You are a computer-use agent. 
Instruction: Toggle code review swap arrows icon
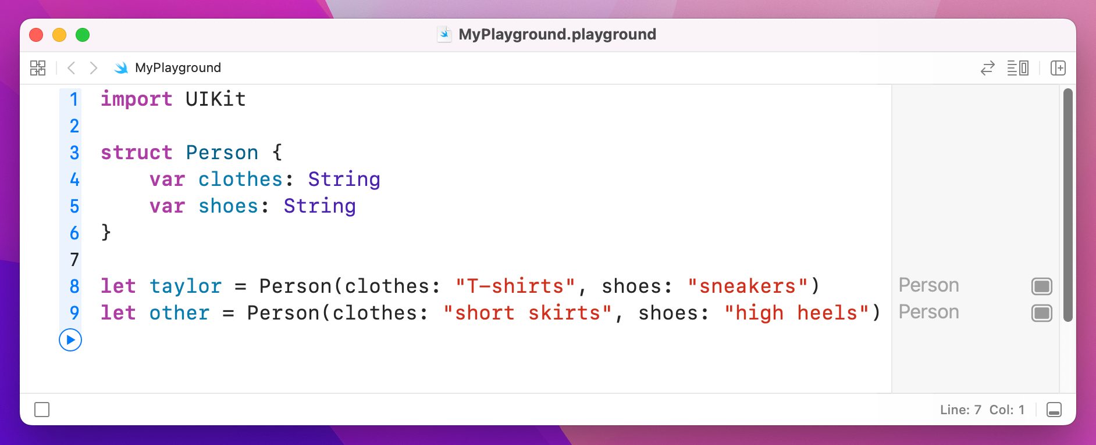987,68
